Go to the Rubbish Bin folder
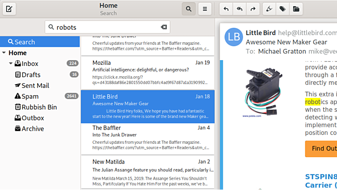The height and width of the screenshot is (190, 337). 39,107
